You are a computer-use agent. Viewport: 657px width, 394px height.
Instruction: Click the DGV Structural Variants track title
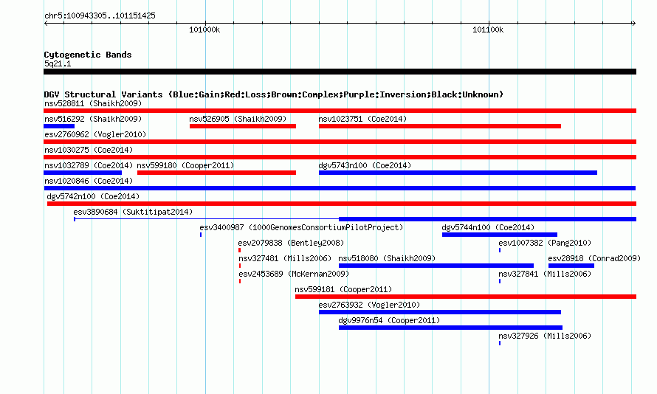tap(274, 94)
